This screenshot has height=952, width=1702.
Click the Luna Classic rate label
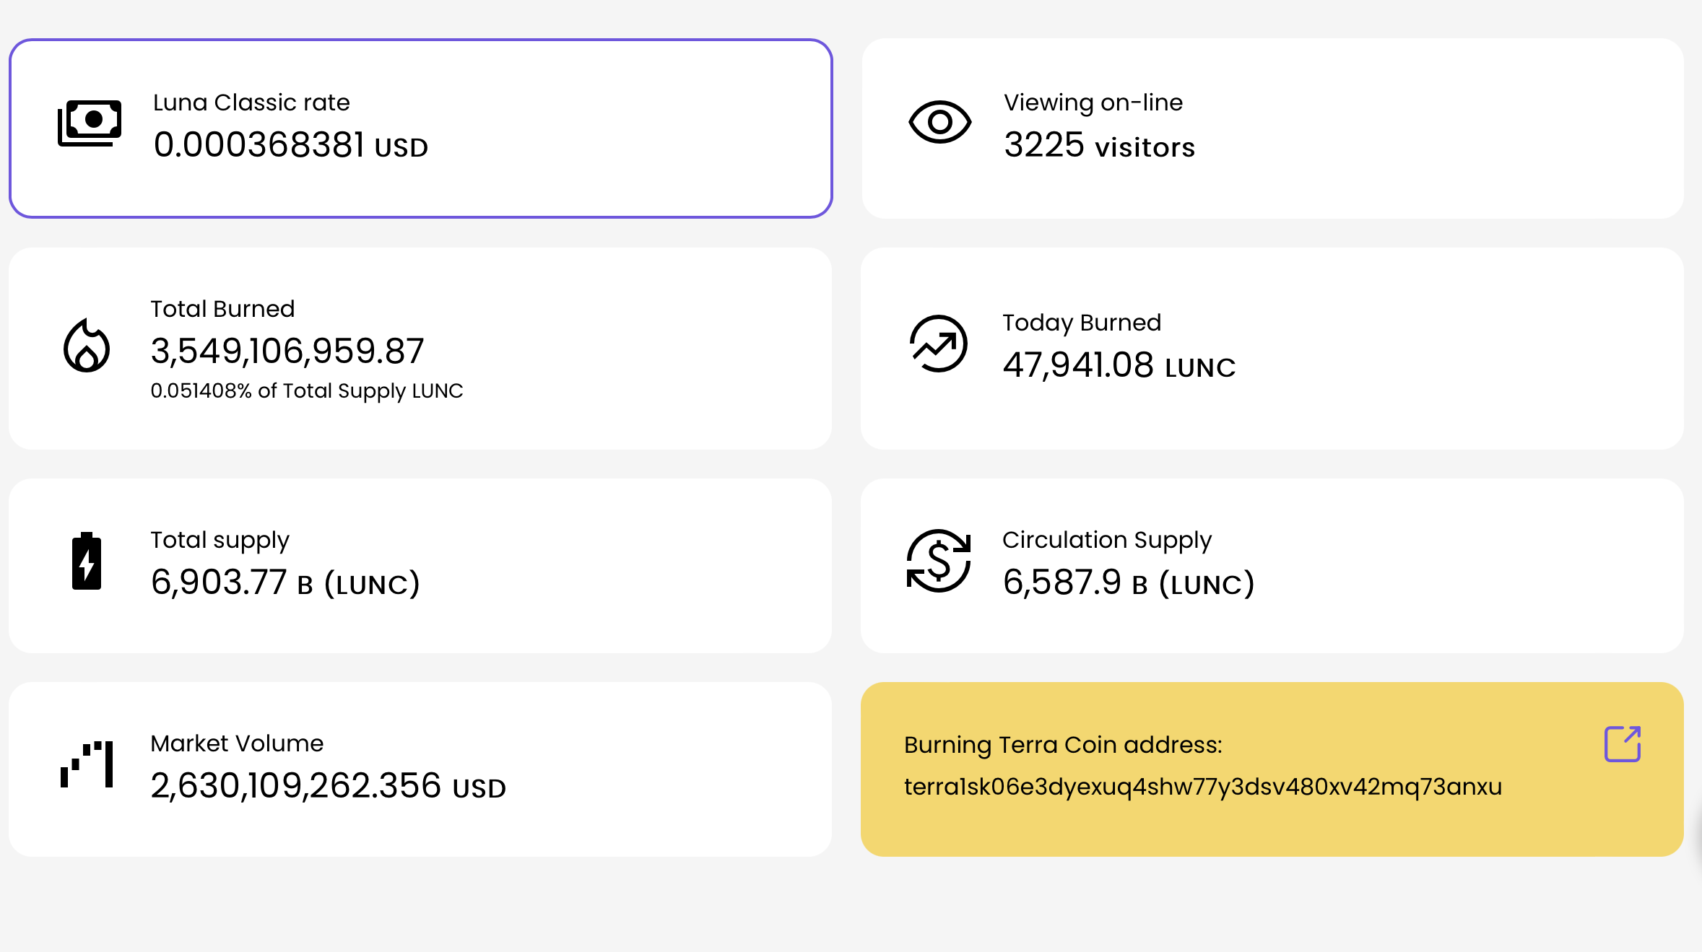pyautogui.click(x=251, y=102)
